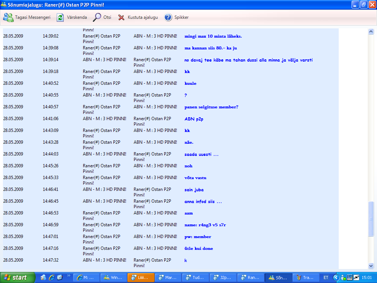Expand the quick launch overflow chevron

68,275
